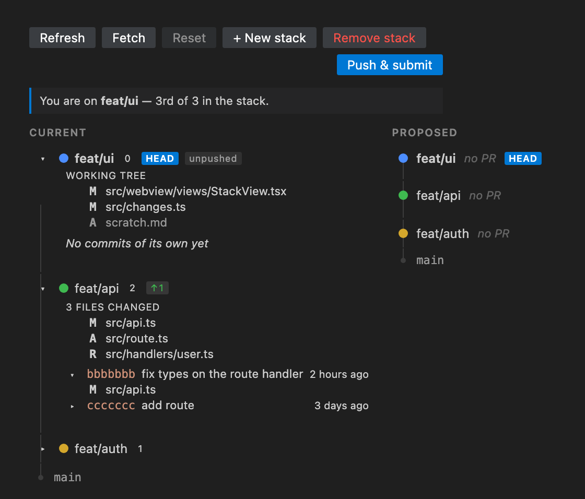Click the blue feat/ui dot in Proposed
Screen dimensions: 585x499
(x=403, y=158)
